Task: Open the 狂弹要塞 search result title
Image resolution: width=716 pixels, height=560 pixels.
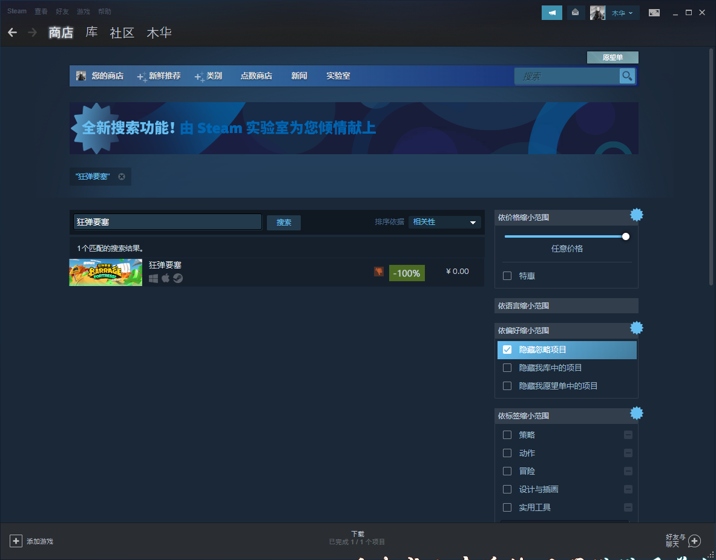Action: [x=165, y=265]
